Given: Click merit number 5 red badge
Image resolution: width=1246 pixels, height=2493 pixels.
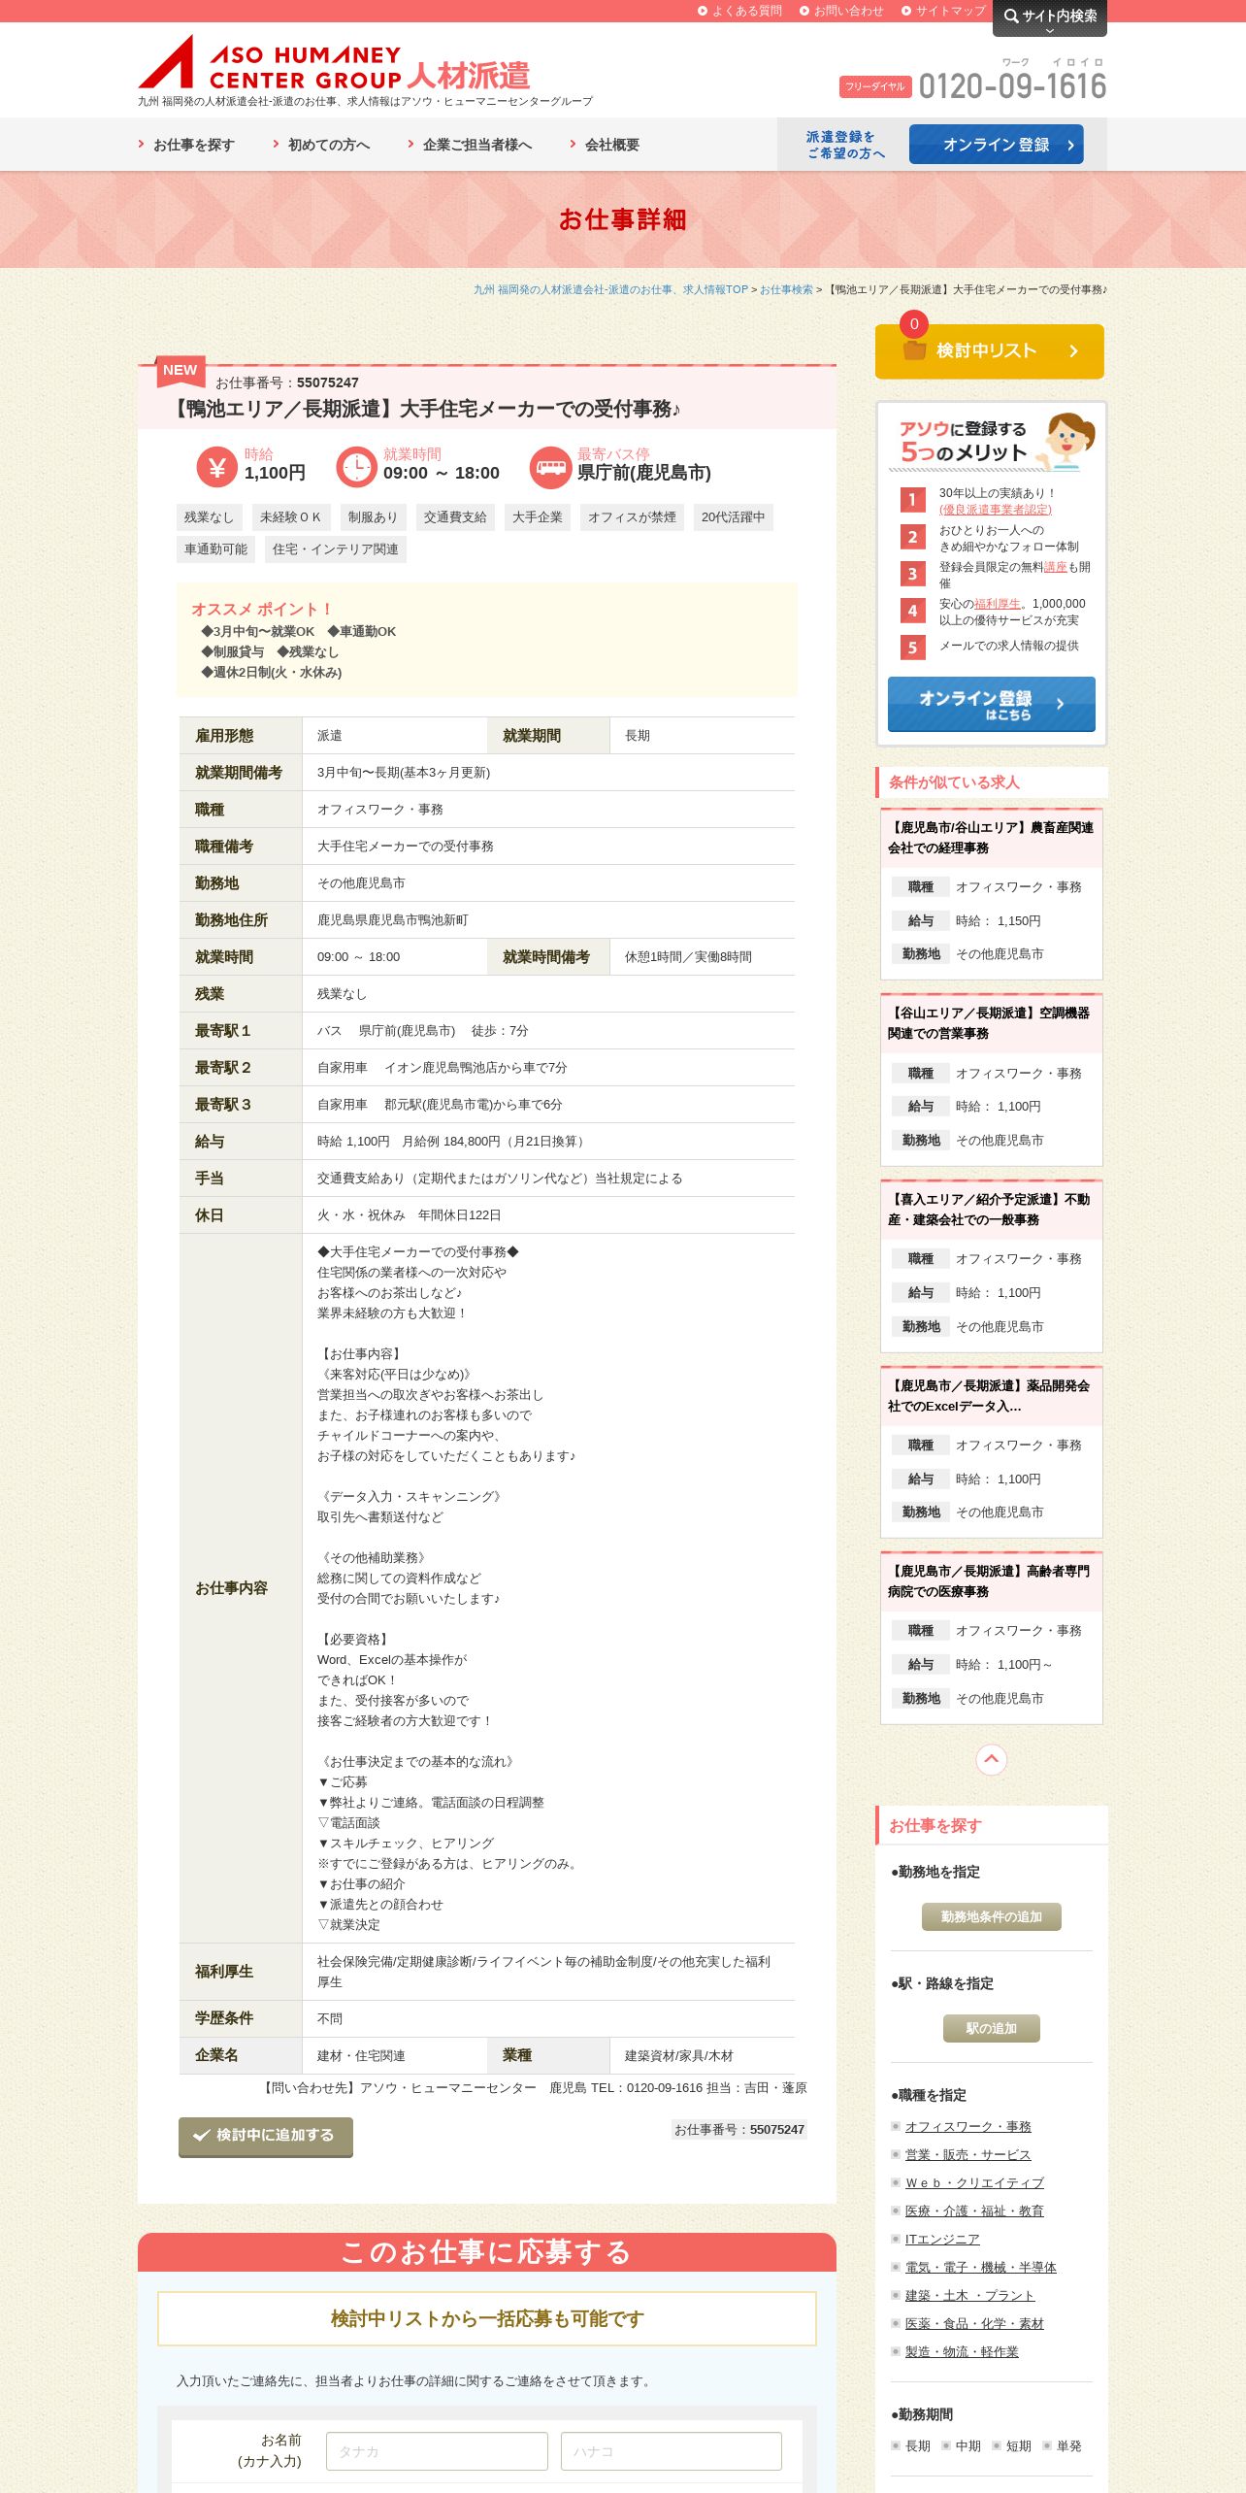Looking at the screenshot, I should coord(912,648).
